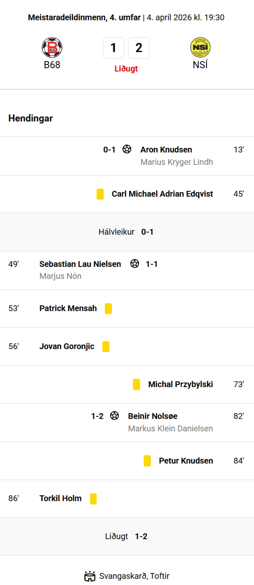The image size is (254, 585).
Task: Click yellow card icon beside Michal Przybylski
Action: [136, 384]
